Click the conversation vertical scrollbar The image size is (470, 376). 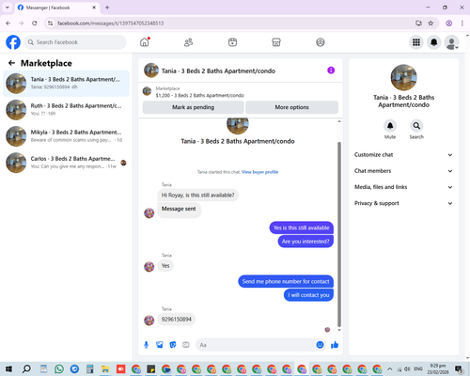click(x=339, y=234)
